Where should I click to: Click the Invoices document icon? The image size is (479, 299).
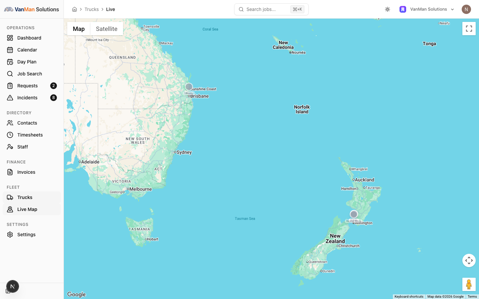click(10, 172)
